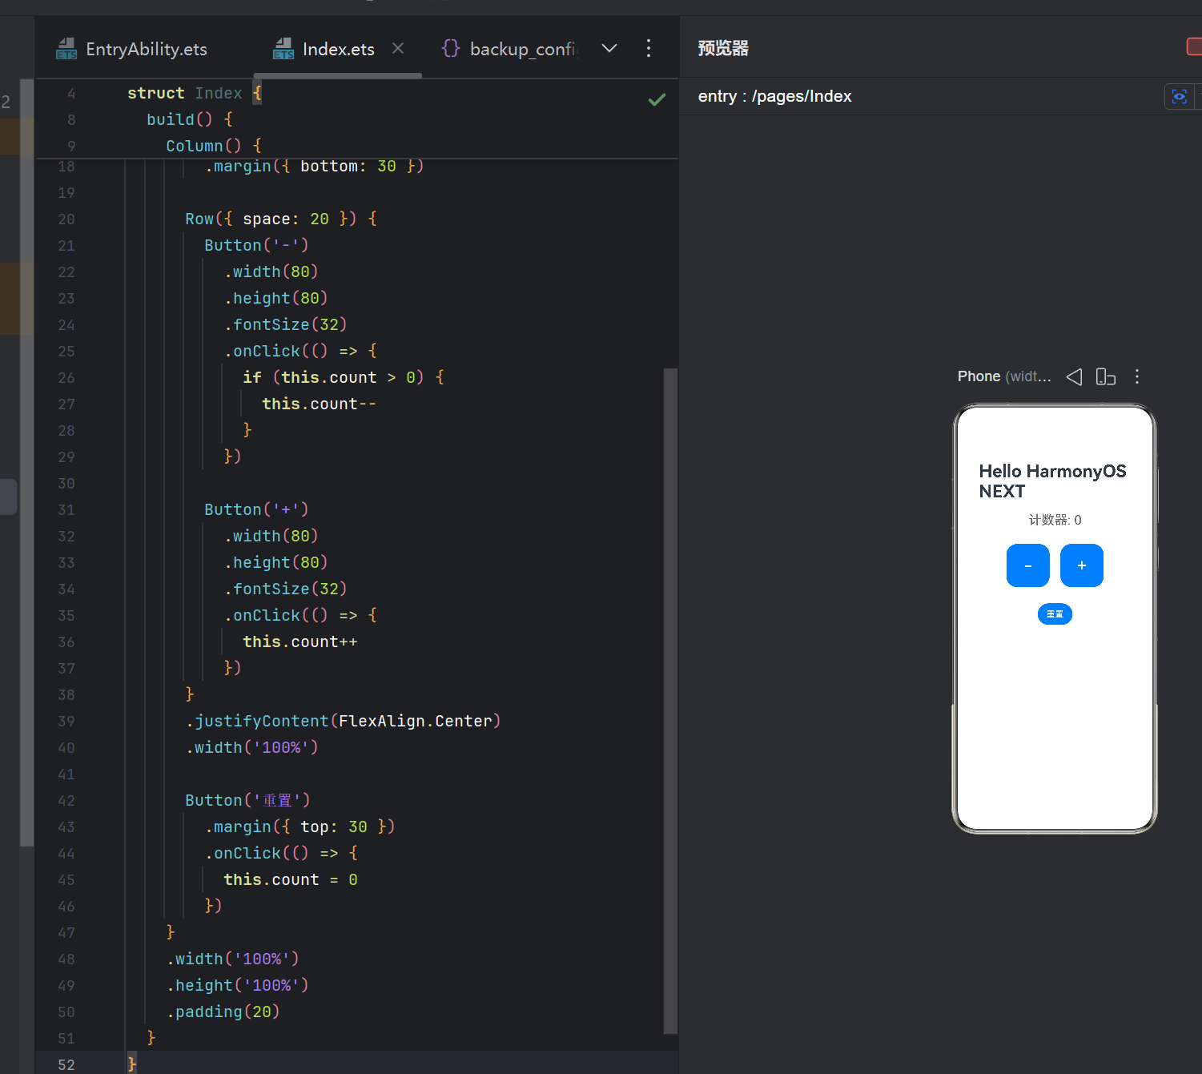Click the .margin({ bottom: 30 }) line
Viewport: 1202px width, 1074px height.
tap(315, 166)
